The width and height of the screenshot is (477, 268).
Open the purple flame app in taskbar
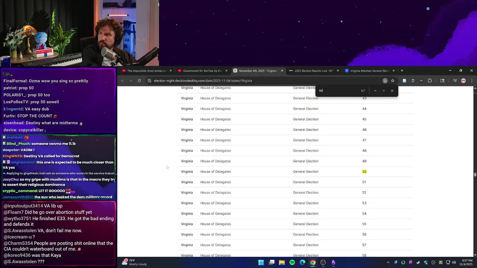point(334,262)
